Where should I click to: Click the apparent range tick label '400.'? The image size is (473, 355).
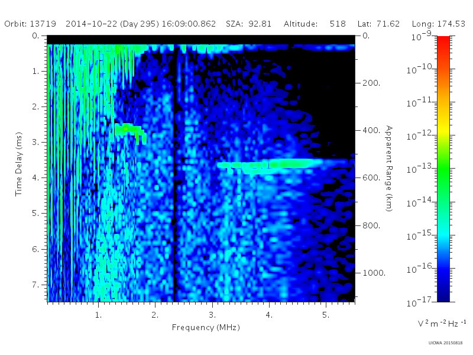(x=371, y=130)
